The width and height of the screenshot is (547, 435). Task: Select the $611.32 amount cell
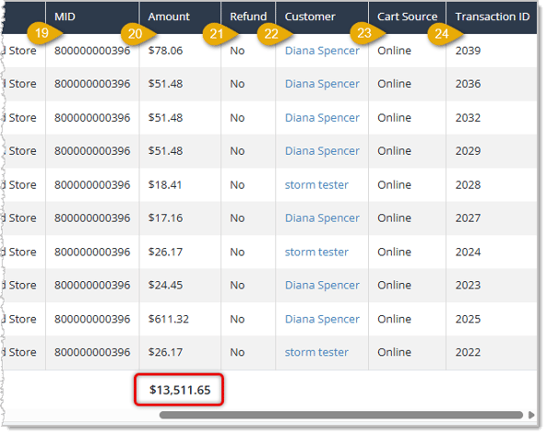coord(169,319)
